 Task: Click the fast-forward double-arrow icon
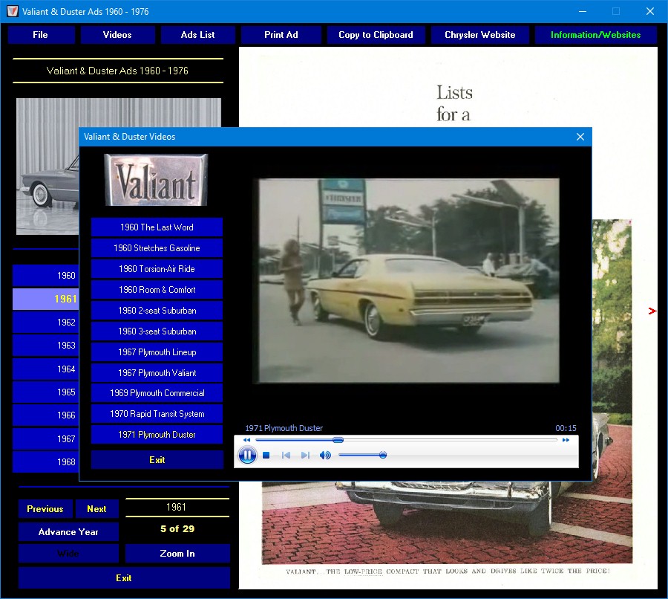566,440
